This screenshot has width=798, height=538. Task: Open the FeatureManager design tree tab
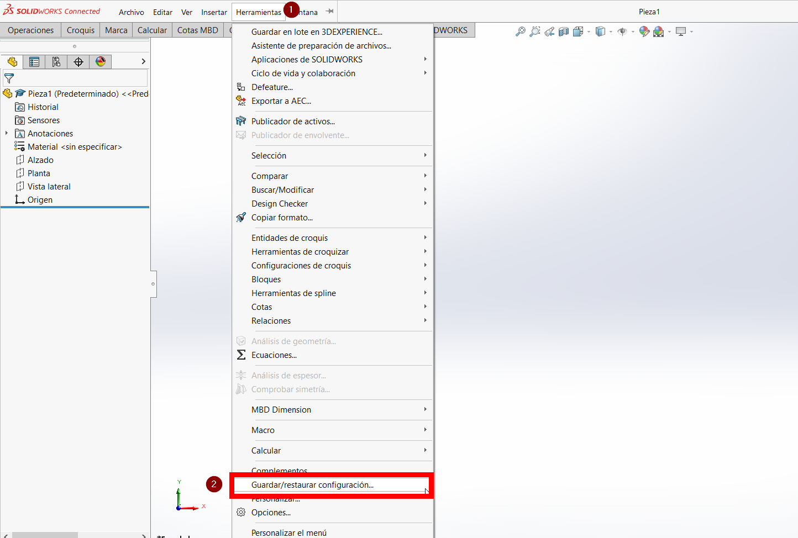point(12,62)
